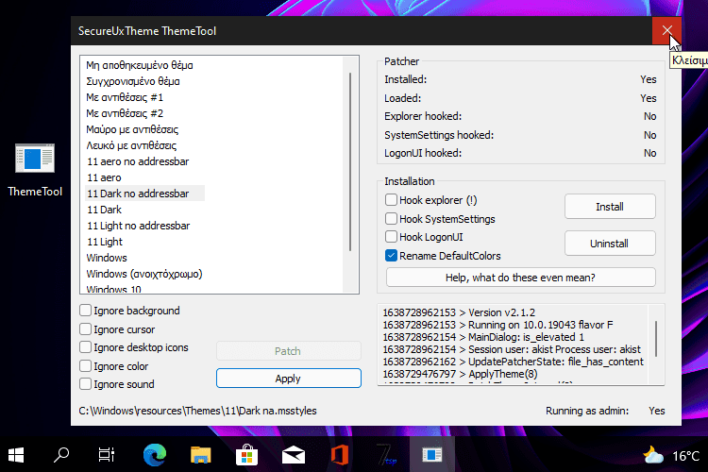Select 'Με αντιθέσεις #2' theme
This screenshot has height=472, width=708.
[125, 113]
